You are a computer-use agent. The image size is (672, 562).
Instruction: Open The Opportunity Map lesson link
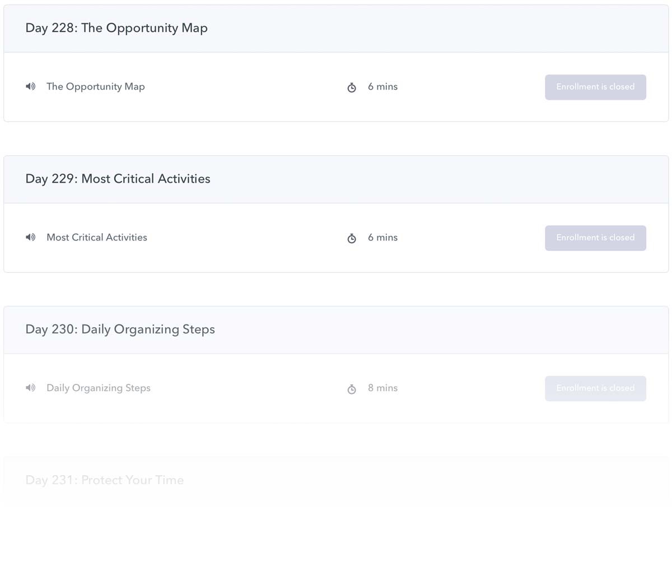[96, 86]
